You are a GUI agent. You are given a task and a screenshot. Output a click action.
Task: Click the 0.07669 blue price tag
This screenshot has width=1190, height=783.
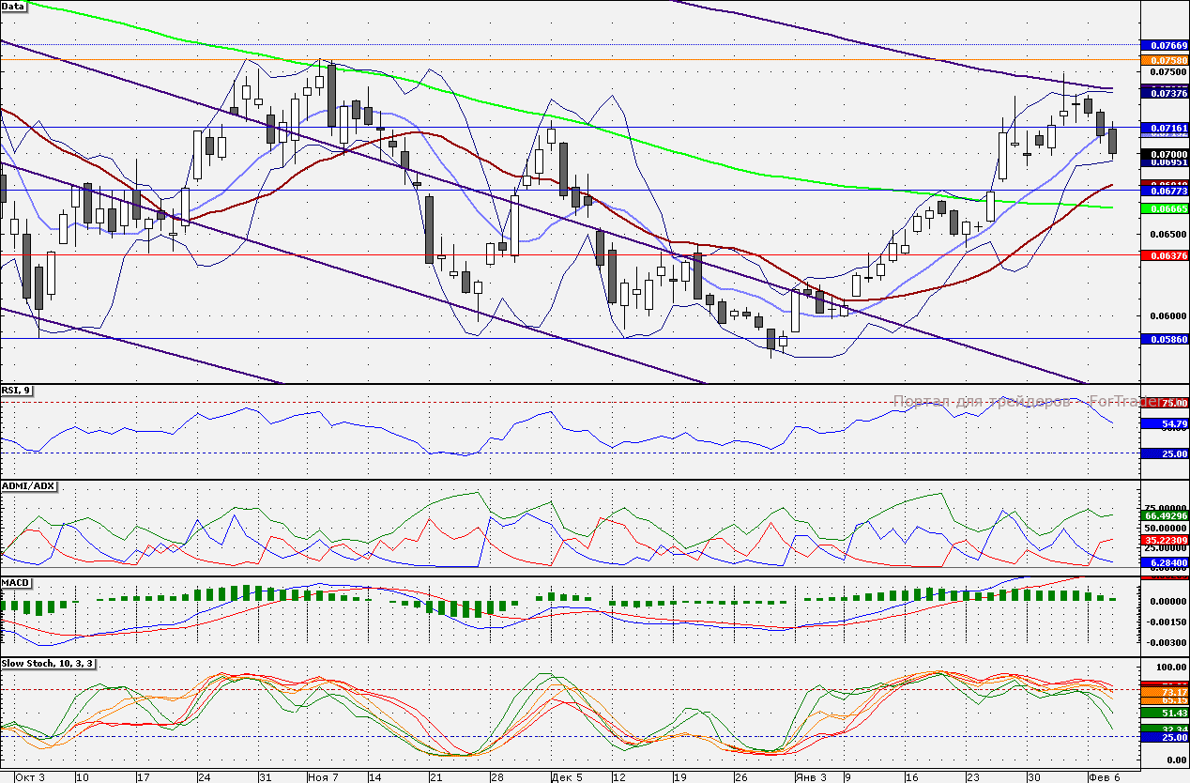tap(1164, 45)
